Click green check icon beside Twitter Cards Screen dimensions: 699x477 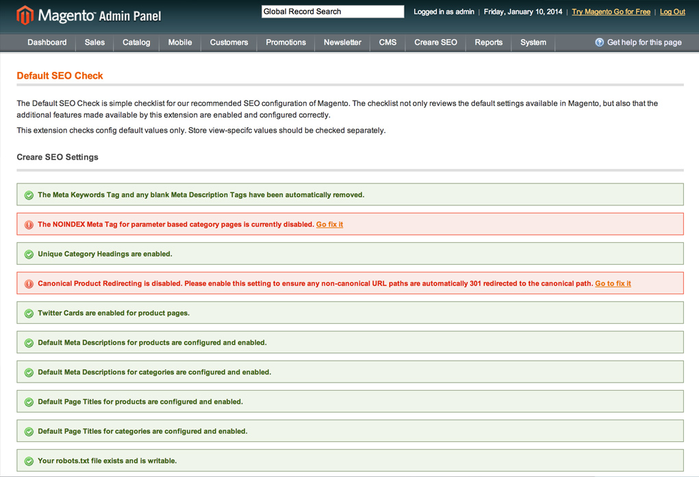[29, 313]
